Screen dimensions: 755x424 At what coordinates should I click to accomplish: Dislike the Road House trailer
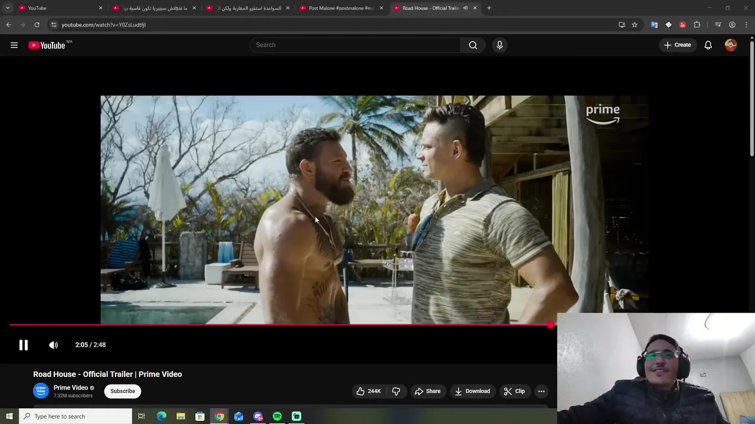396,391
